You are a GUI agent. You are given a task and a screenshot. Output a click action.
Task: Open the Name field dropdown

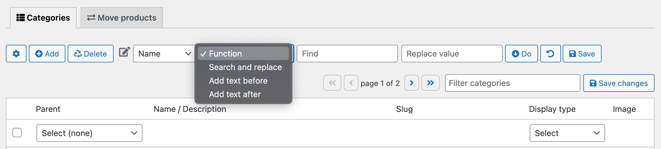pos(164,54)
